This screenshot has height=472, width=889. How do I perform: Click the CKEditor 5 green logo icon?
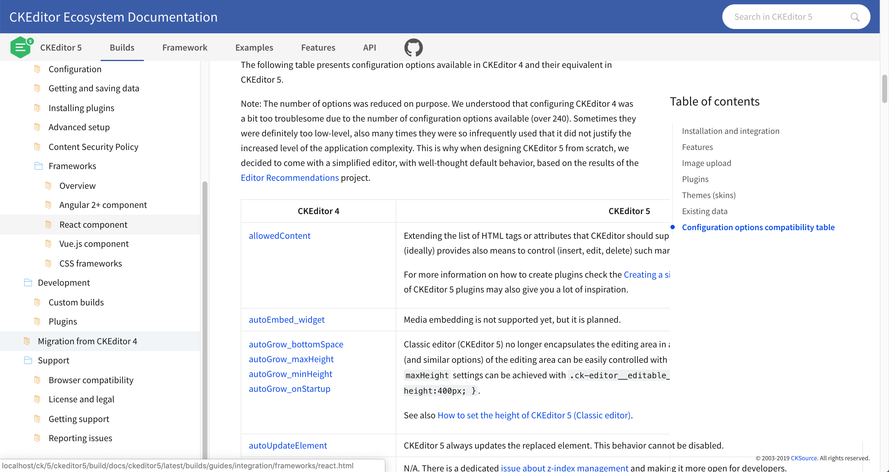tap(21, 47)
